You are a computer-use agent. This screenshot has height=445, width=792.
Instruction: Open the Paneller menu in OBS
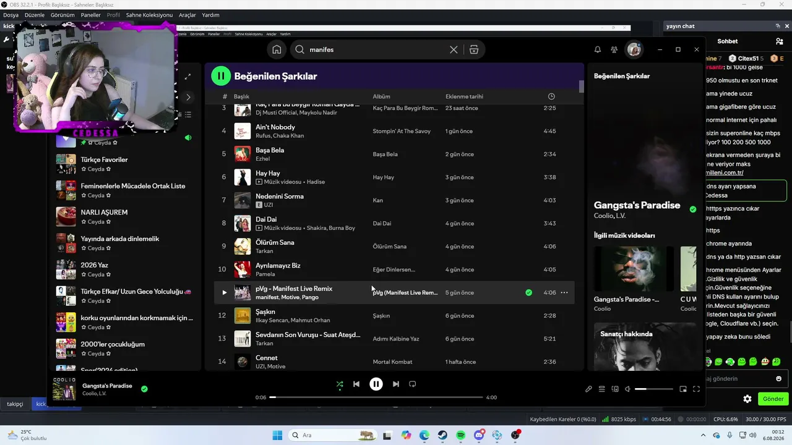[90, 15]
